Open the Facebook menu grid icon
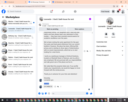This screenshot has height=102, width=128. coord(113,11)
